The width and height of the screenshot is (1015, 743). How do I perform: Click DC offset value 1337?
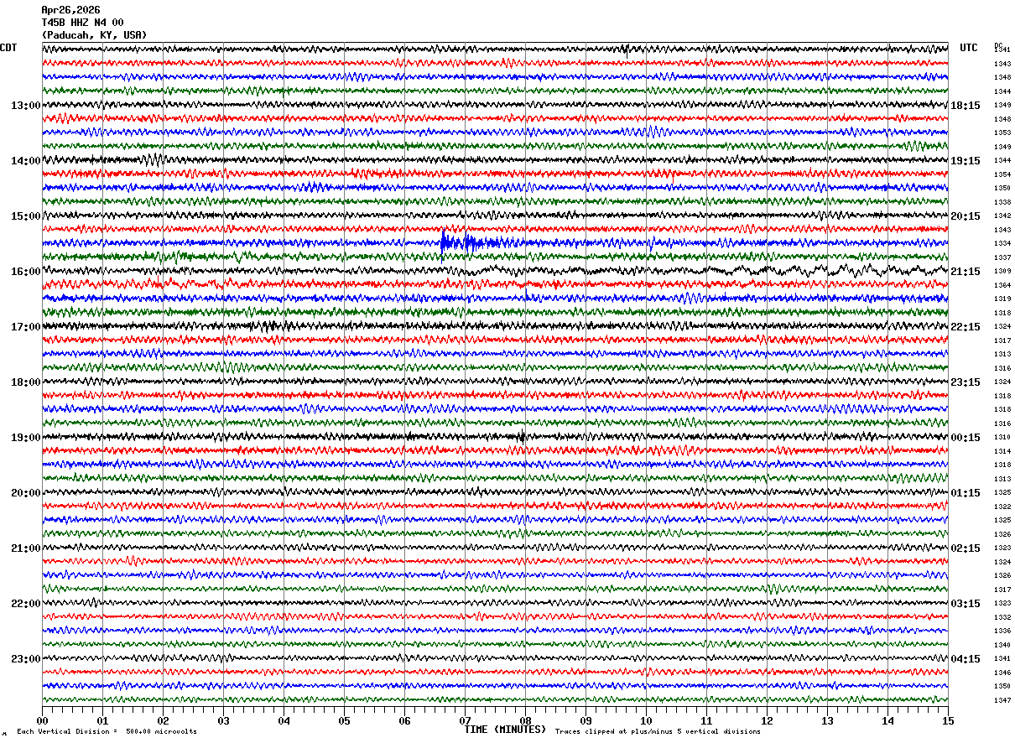(1002, 257)
